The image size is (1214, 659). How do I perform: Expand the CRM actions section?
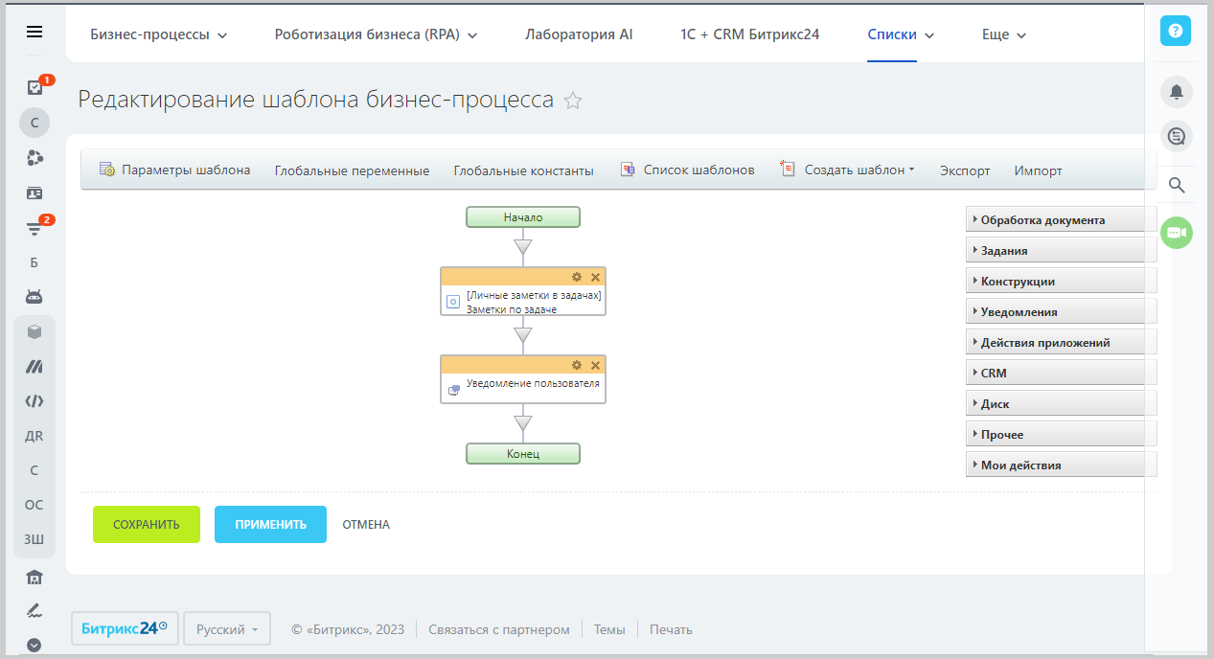[x=994, y=374]
